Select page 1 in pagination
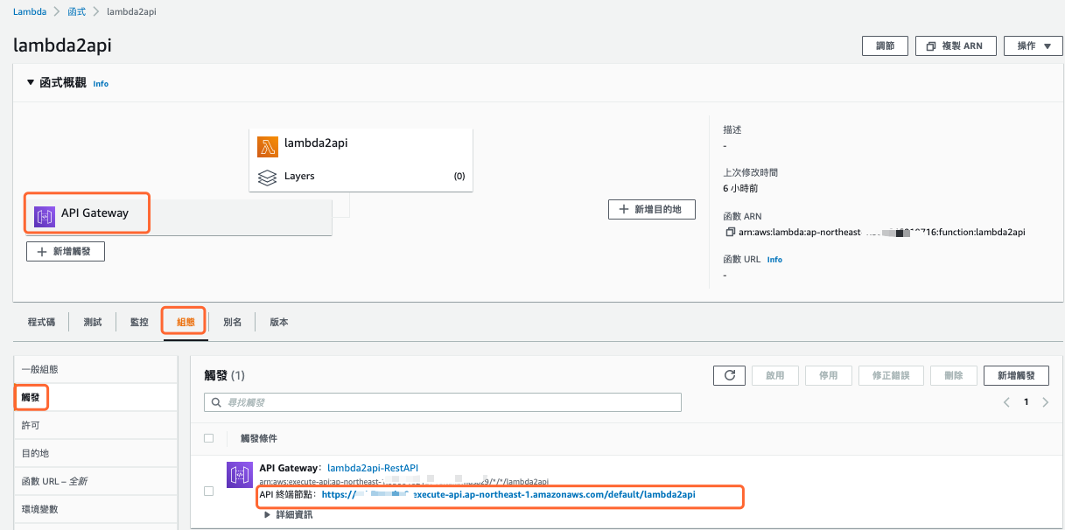The height and width of the screenshot is (530, 1065). [1026, 402]
